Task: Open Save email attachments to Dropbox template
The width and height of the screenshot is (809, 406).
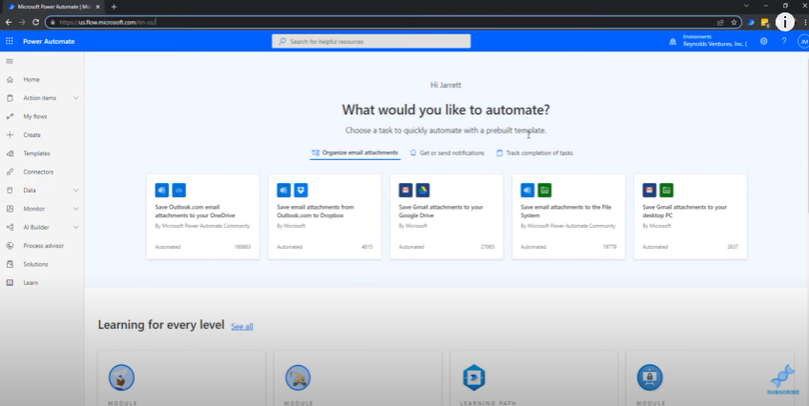Action: pyautogui.click(x=324, y=216)
